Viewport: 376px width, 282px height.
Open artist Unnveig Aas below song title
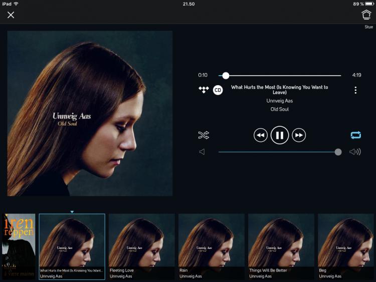pos(279,101)
